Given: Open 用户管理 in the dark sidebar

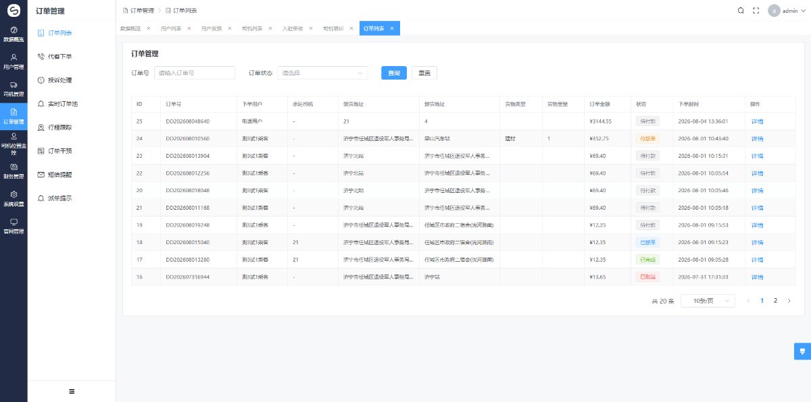Looking at the screenshot, I should [x=14, y=61].
